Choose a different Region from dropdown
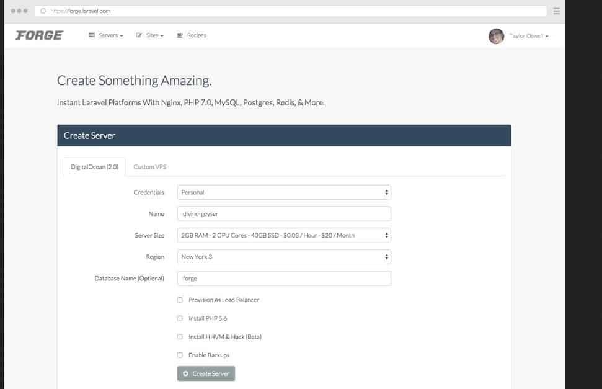 click(x=284, y=257)
